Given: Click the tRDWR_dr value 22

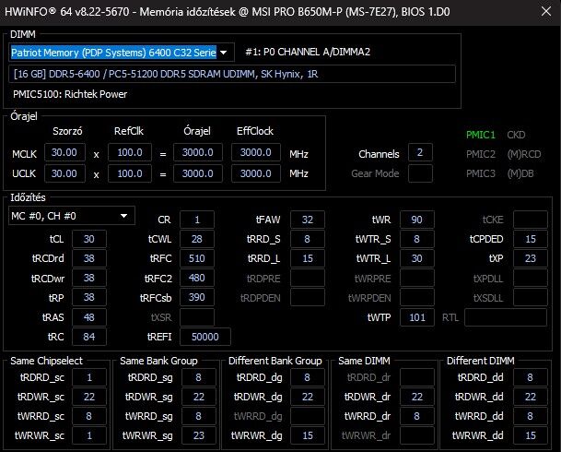Looking at the screenshot, I should 416,397.
